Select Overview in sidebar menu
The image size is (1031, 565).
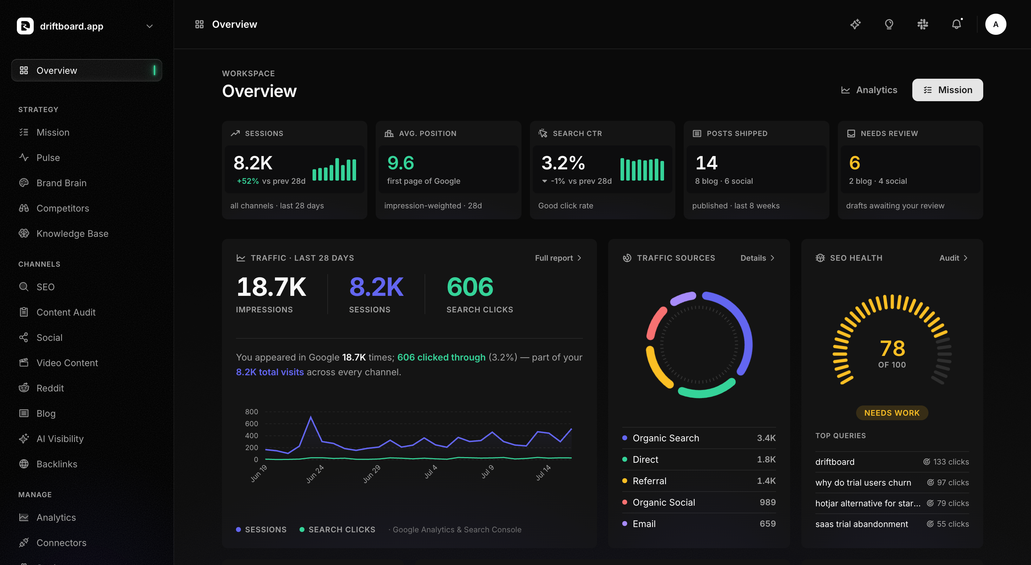click(86, 71)
